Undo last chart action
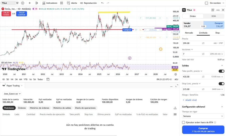The width and height of the screenshot is (226, 136). pos(102,3)
